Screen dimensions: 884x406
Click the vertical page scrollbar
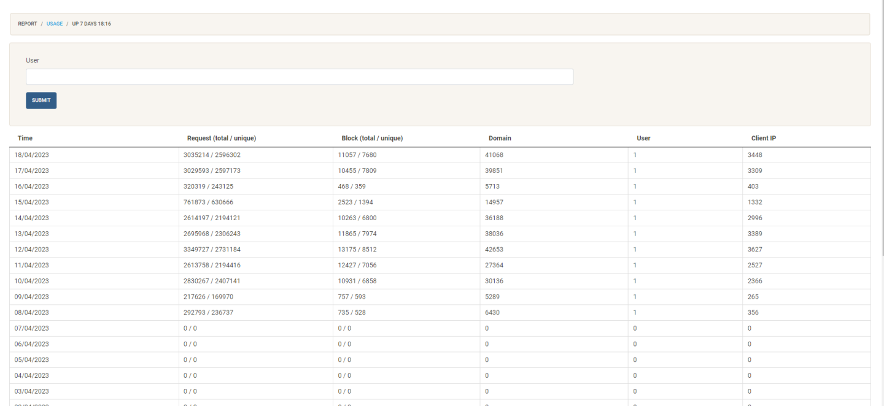(882, 123)
